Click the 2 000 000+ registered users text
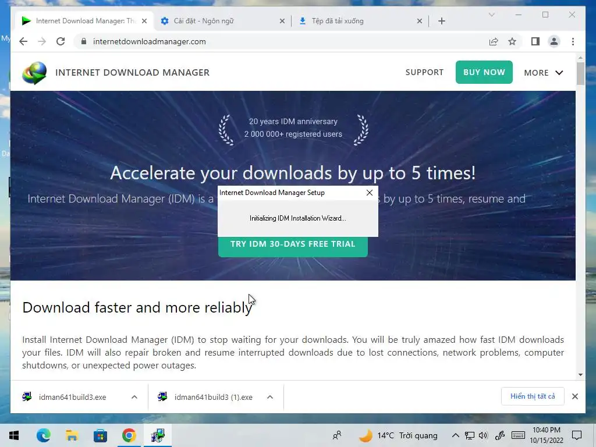 [293, 134]
